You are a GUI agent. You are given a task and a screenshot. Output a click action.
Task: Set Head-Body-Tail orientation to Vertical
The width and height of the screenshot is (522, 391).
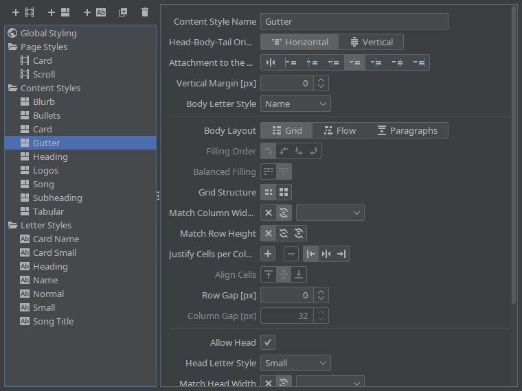[371, 43]
